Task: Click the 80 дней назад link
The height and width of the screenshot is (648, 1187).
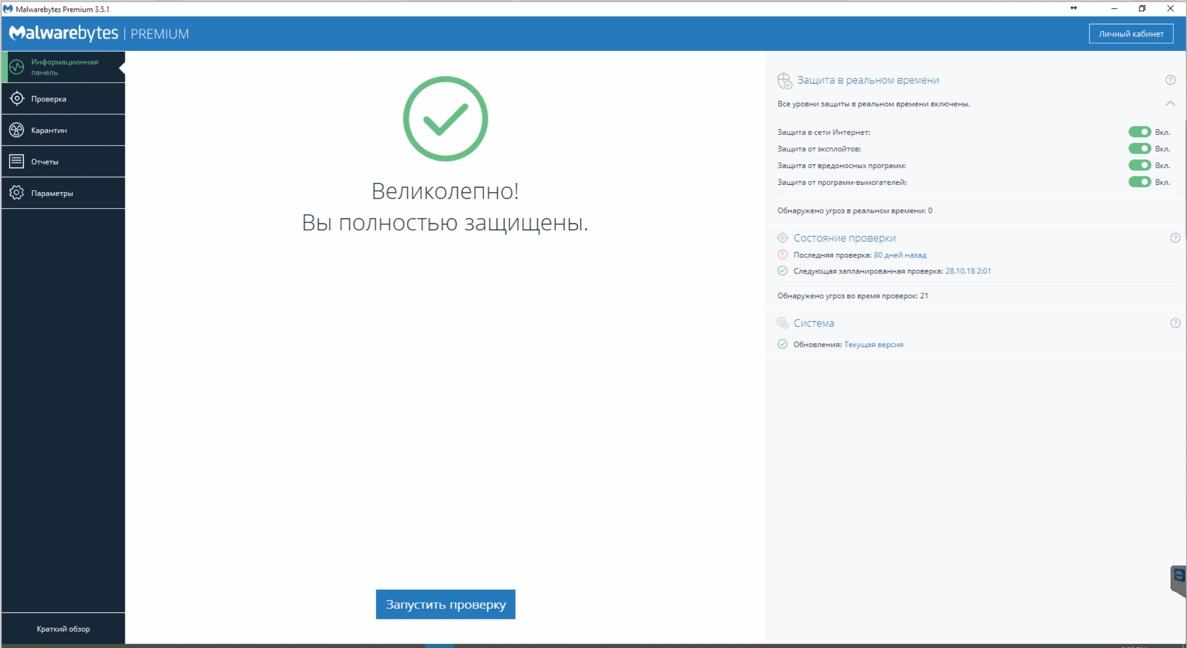Action: (899, 255)
